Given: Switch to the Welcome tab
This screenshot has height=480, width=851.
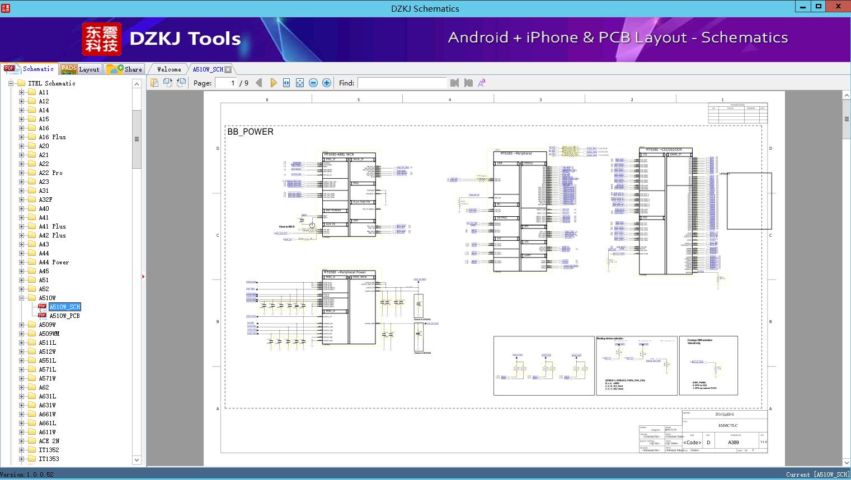Looking at the screenshot, I should click(x=169, y=69).
